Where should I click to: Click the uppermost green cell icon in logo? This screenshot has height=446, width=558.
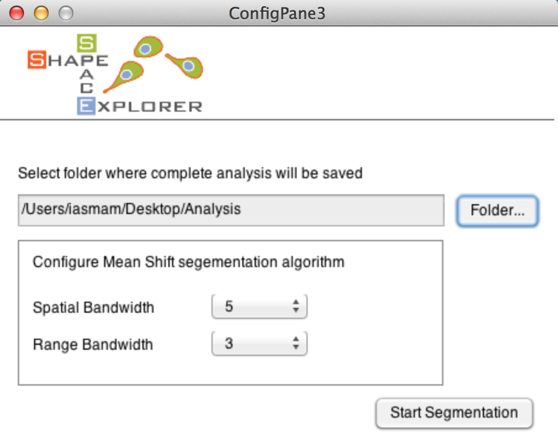(x=148, y=47)
